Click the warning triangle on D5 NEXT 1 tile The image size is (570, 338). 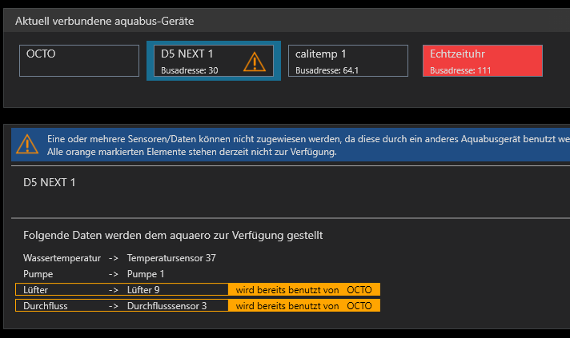point(255,62)
